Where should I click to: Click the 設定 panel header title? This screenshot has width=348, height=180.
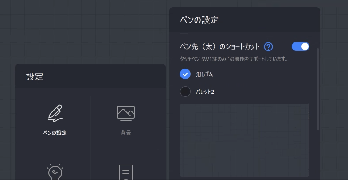tap(35, 77)
